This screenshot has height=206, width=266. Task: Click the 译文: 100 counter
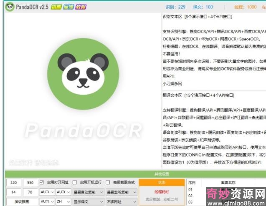coord(203,7)
